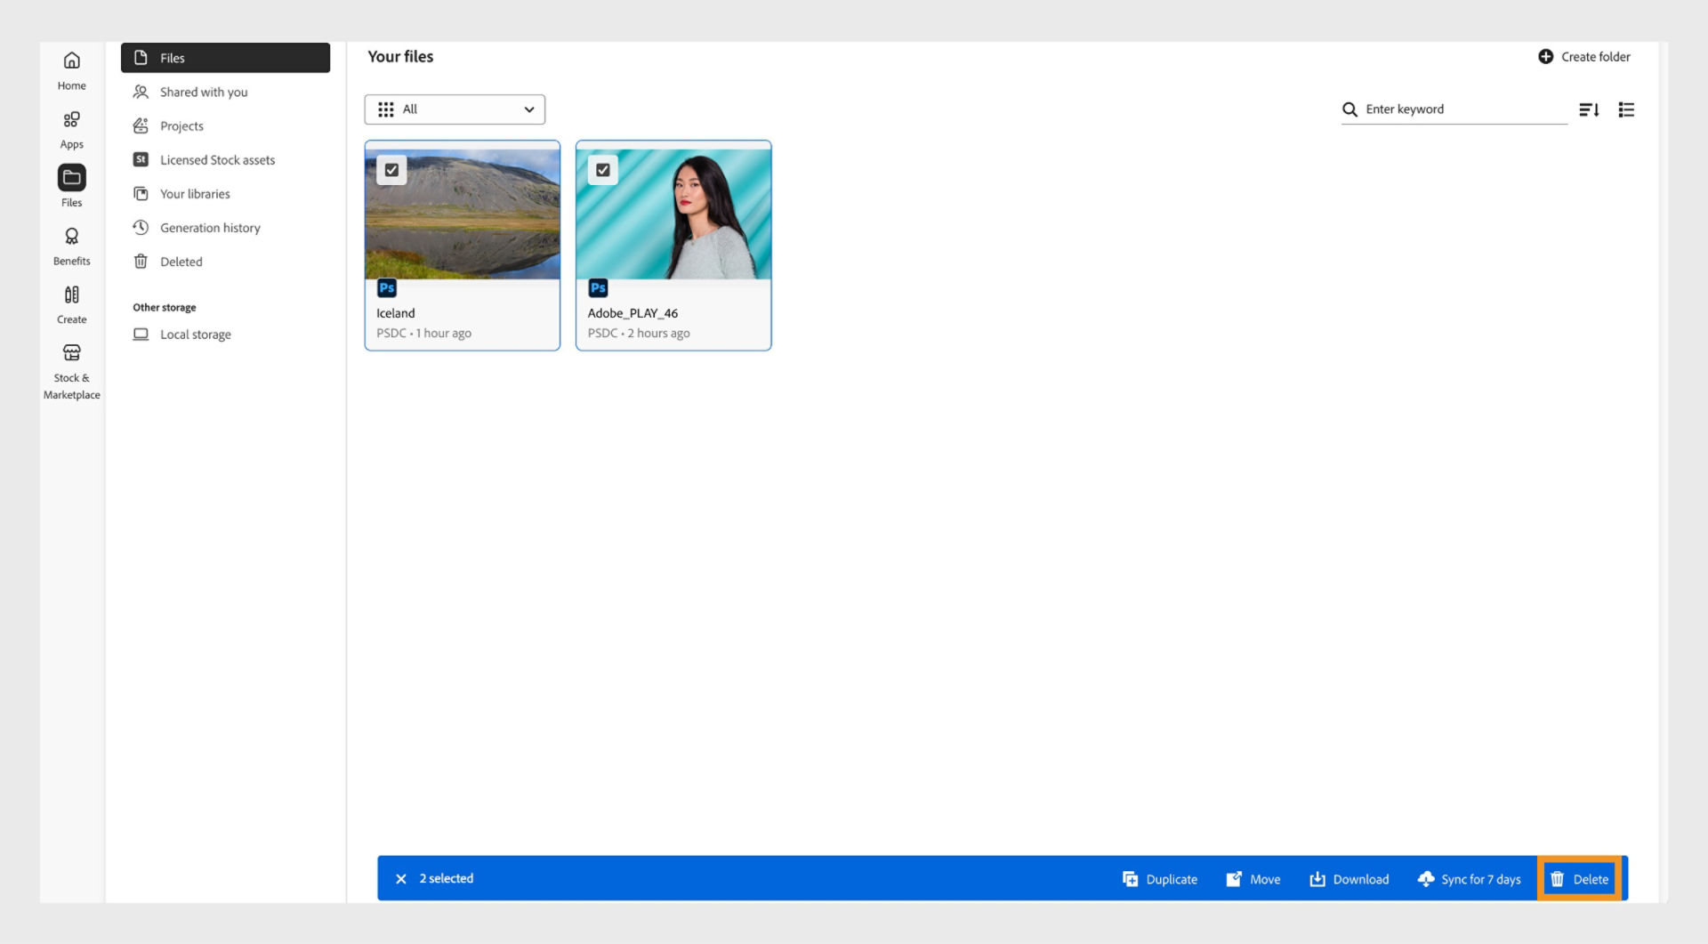Uncheck the Iceland file selection
The image size is (1708, 944).
tap(391, 169)
